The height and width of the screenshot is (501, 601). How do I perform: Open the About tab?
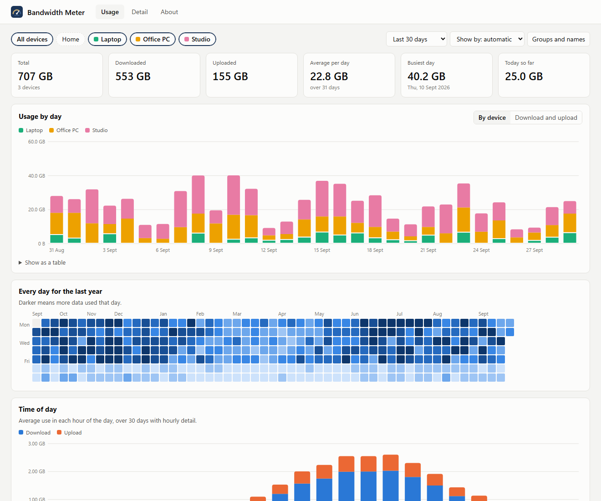pos(169,12)
